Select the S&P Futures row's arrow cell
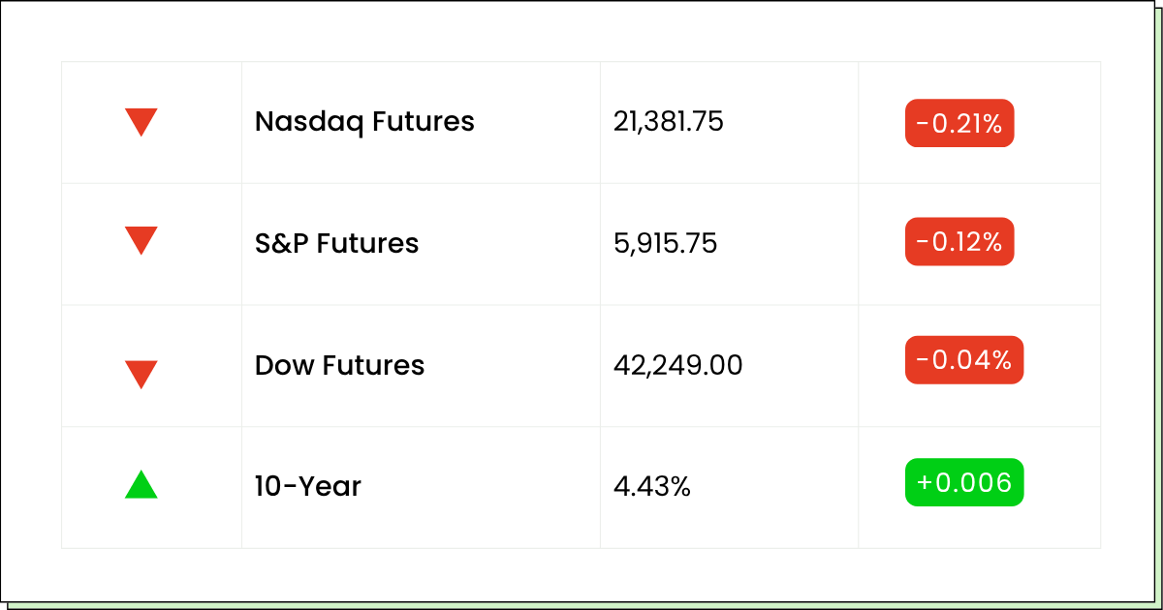1163x610 pixels. pyautogui.click(x=152, y=244)
